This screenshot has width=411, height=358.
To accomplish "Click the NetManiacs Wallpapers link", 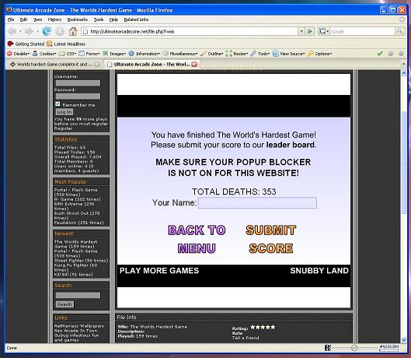I will coord(79,325).
